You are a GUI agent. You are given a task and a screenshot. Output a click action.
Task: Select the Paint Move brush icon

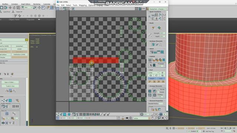153,28
